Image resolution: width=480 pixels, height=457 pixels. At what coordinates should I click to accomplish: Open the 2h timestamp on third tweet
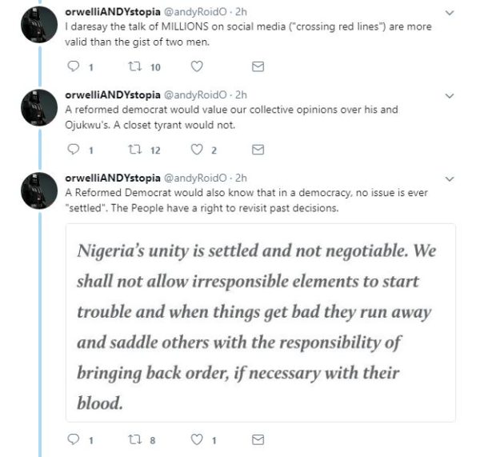click(242, 178)
